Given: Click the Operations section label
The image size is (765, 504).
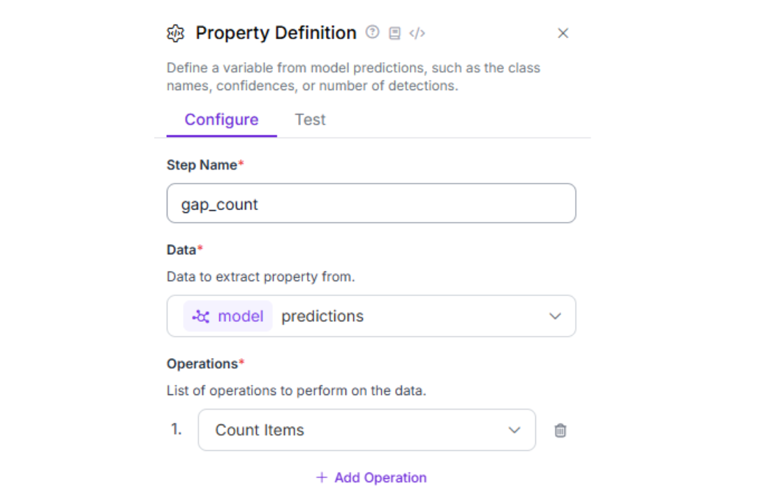Looking at the screenshot, I should point(202,364).
